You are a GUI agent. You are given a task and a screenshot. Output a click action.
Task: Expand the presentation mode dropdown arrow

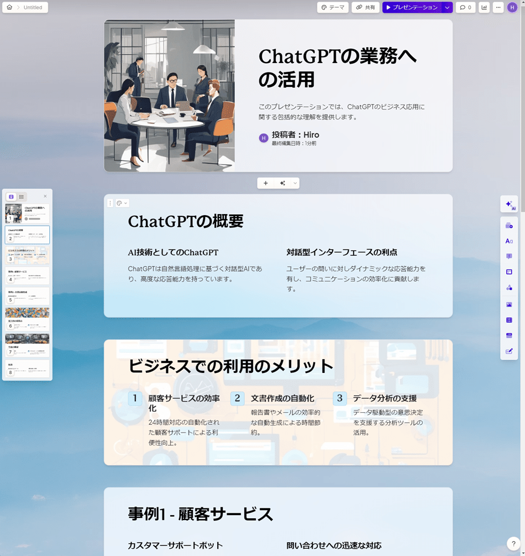point(448,7)
